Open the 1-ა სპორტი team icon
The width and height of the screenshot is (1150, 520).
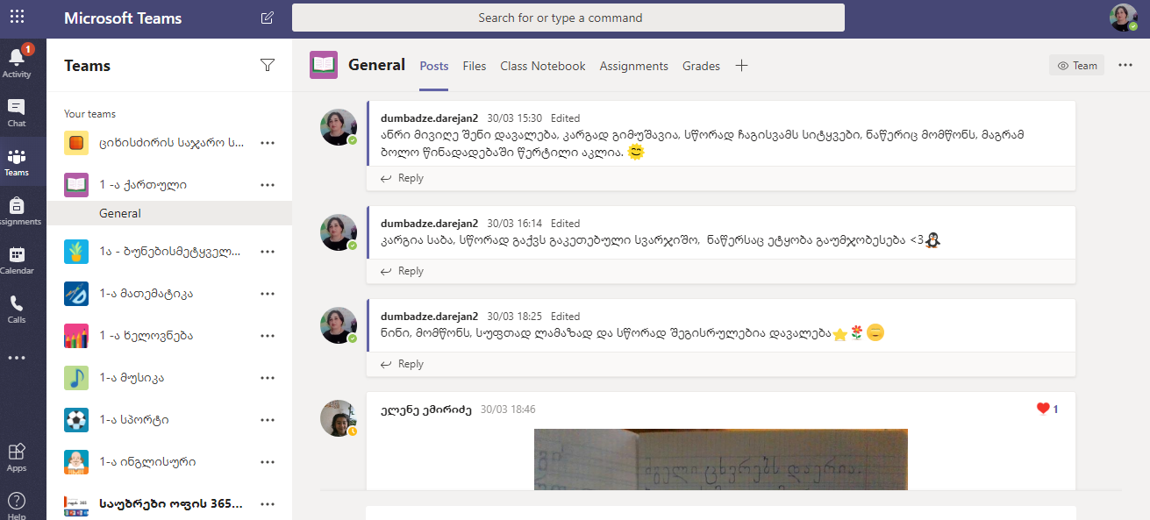pyautogui.click(x=76, y=420)
